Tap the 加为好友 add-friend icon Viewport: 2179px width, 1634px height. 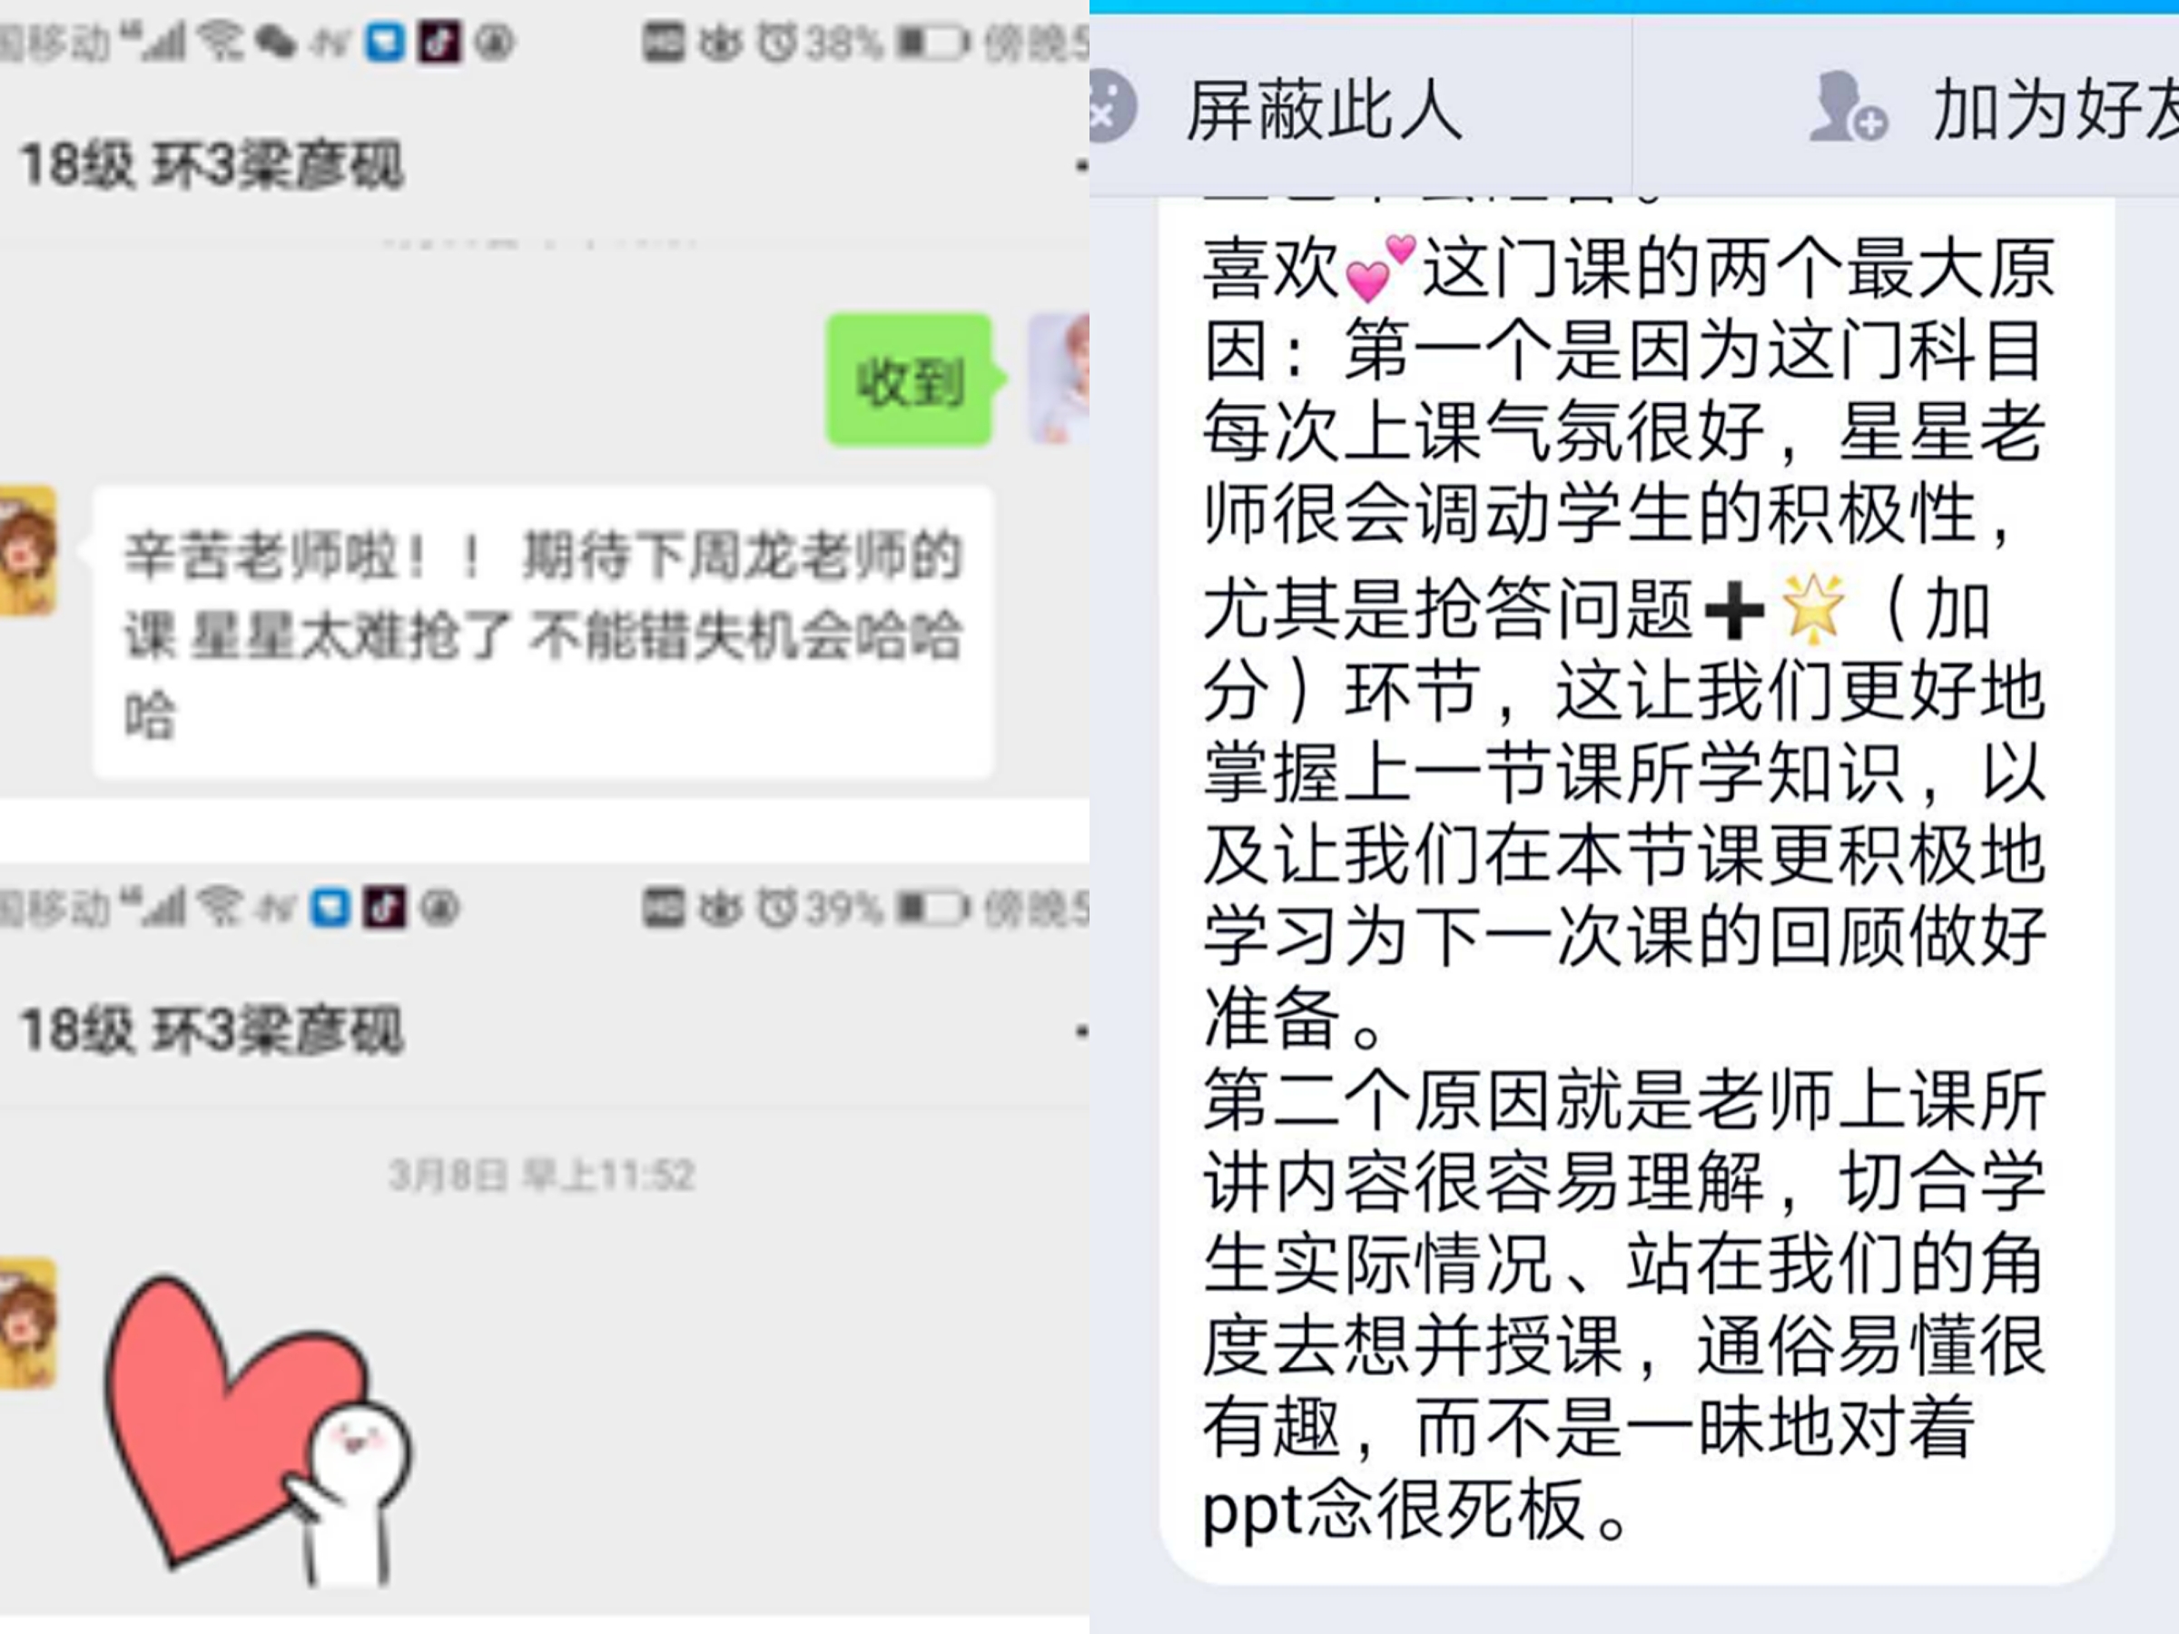point(1847,106)
